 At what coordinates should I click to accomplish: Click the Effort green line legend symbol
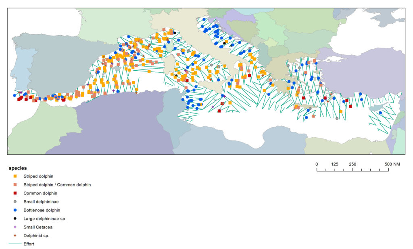click(x=15, y=244)
